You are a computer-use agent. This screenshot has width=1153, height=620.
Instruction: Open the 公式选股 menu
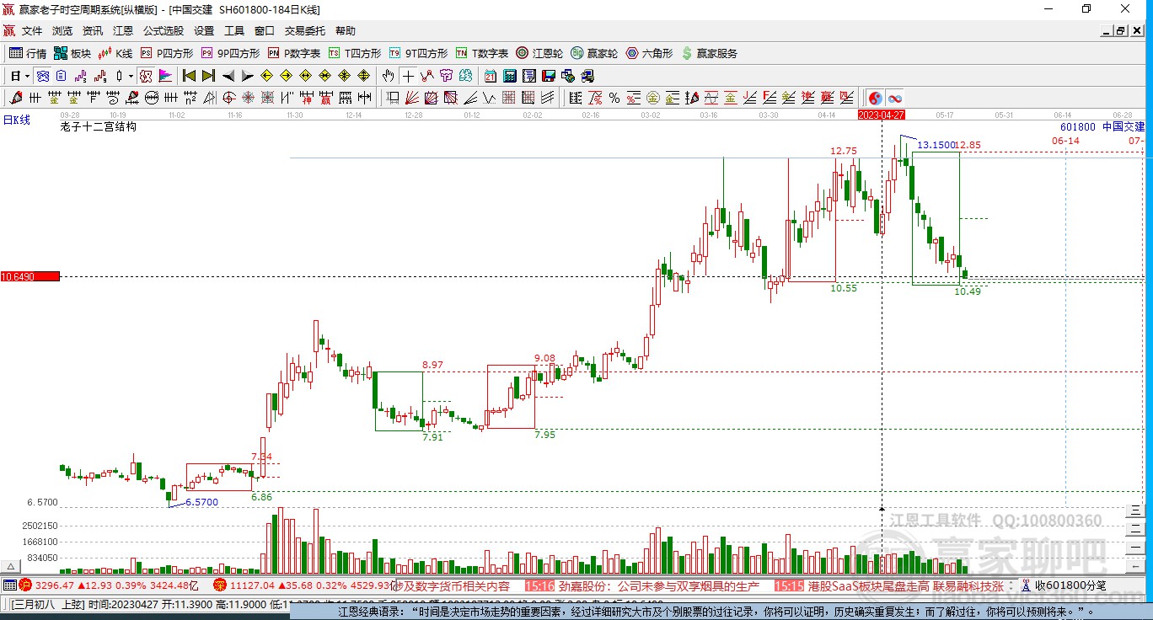click(164, 31)
